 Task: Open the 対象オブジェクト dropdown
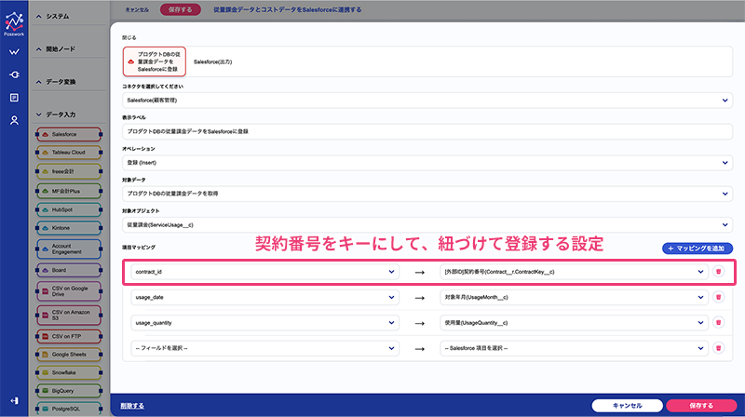tap(427, 225)
